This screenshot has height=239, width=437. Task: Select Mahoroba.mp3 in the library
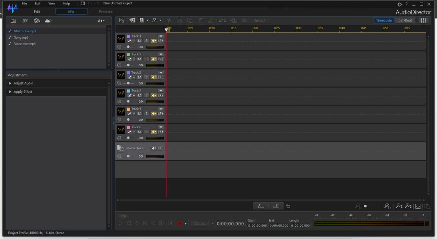click(25, 31)
